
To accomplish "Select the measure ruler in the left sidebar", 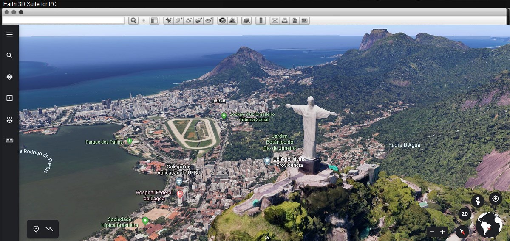I will point(9,140).
